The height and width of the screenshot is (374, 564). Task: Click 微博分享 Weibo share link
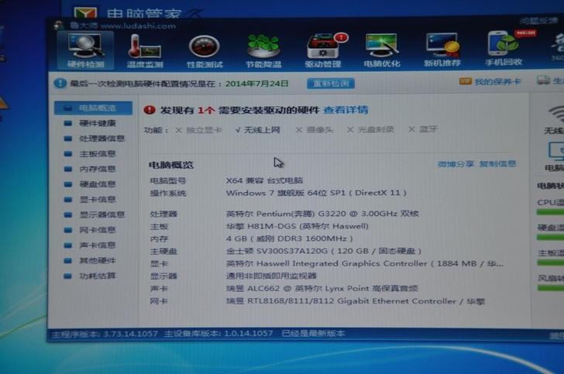(456, 164)
